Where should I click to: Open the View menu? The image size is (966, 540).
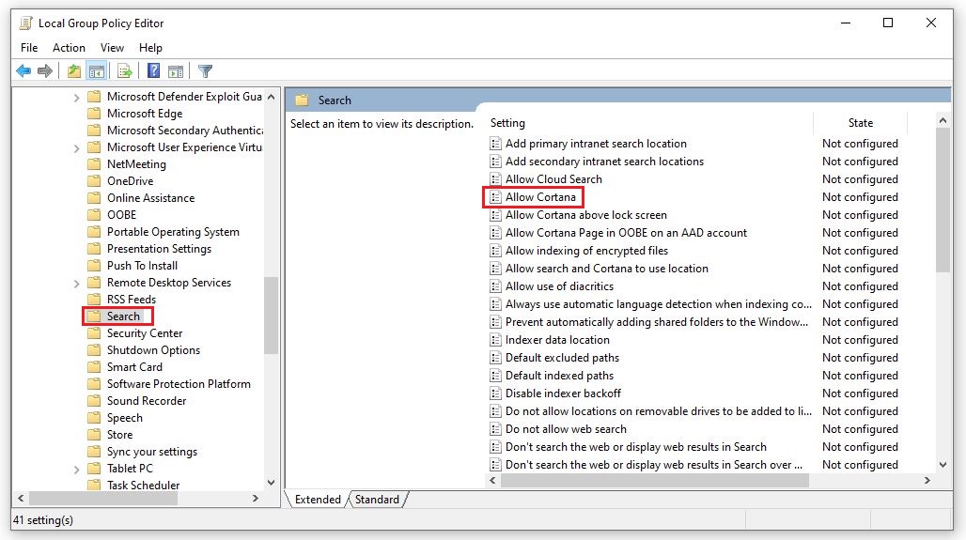coord(112,48)
